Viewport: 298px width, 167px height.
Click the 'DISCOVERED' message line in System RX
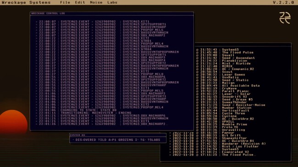116,140
